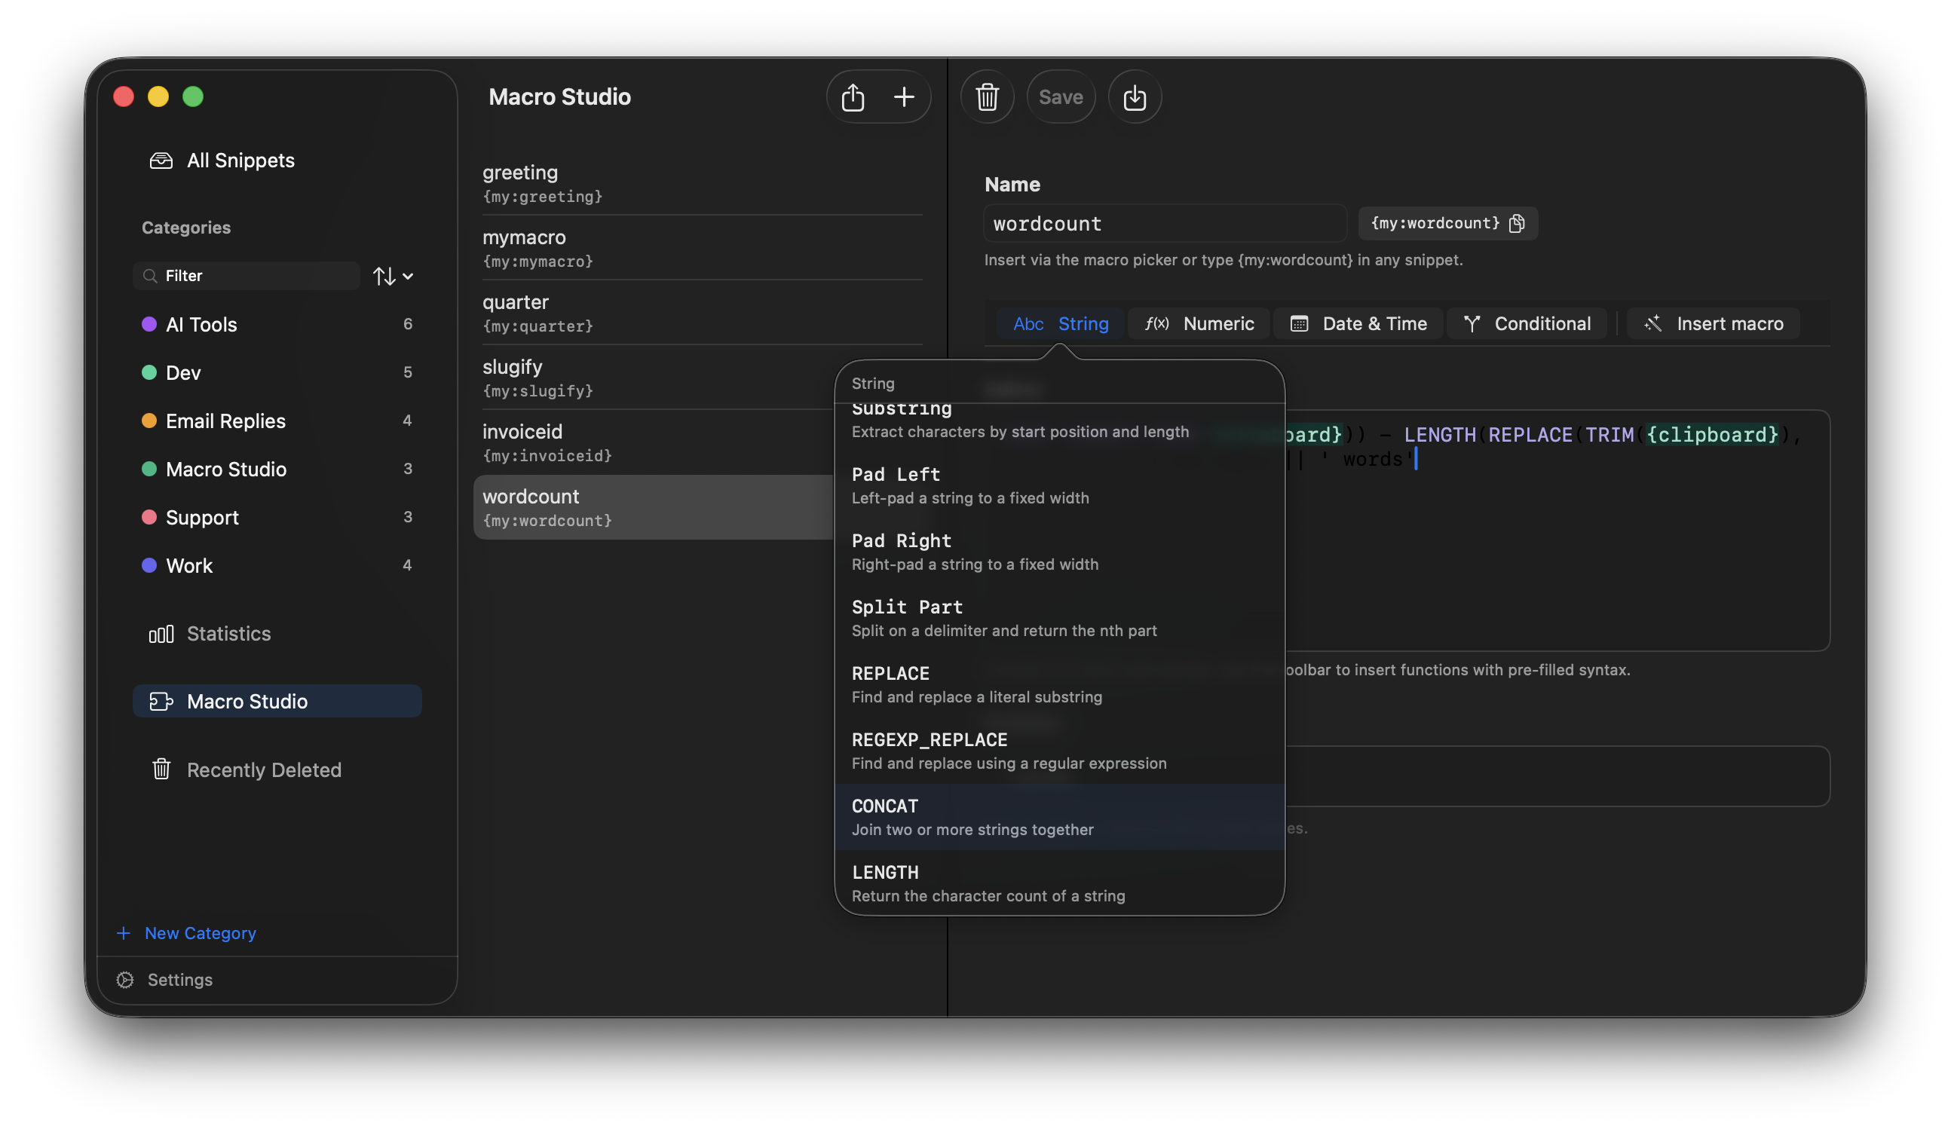
Task: Click the Conditional branch icon
Action: tap(1472, 323)
